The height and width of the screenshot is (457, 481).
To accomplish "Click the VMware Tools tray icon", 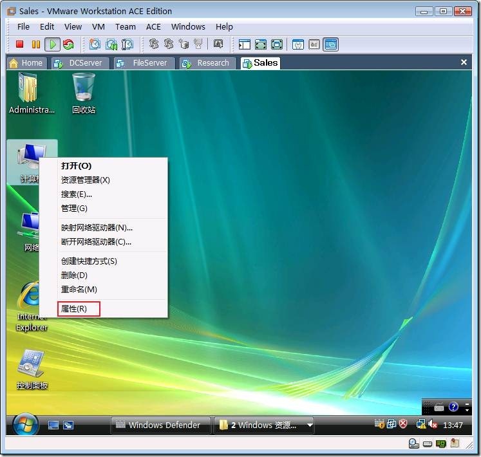I will click(391, 424).
